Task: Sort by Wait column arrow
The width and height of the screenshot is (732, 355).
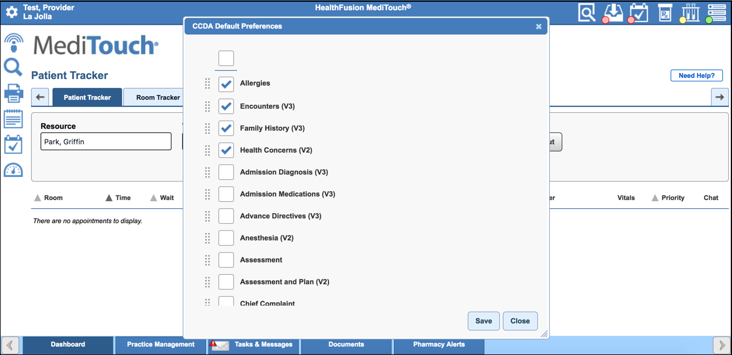Action: pos(154,198)
